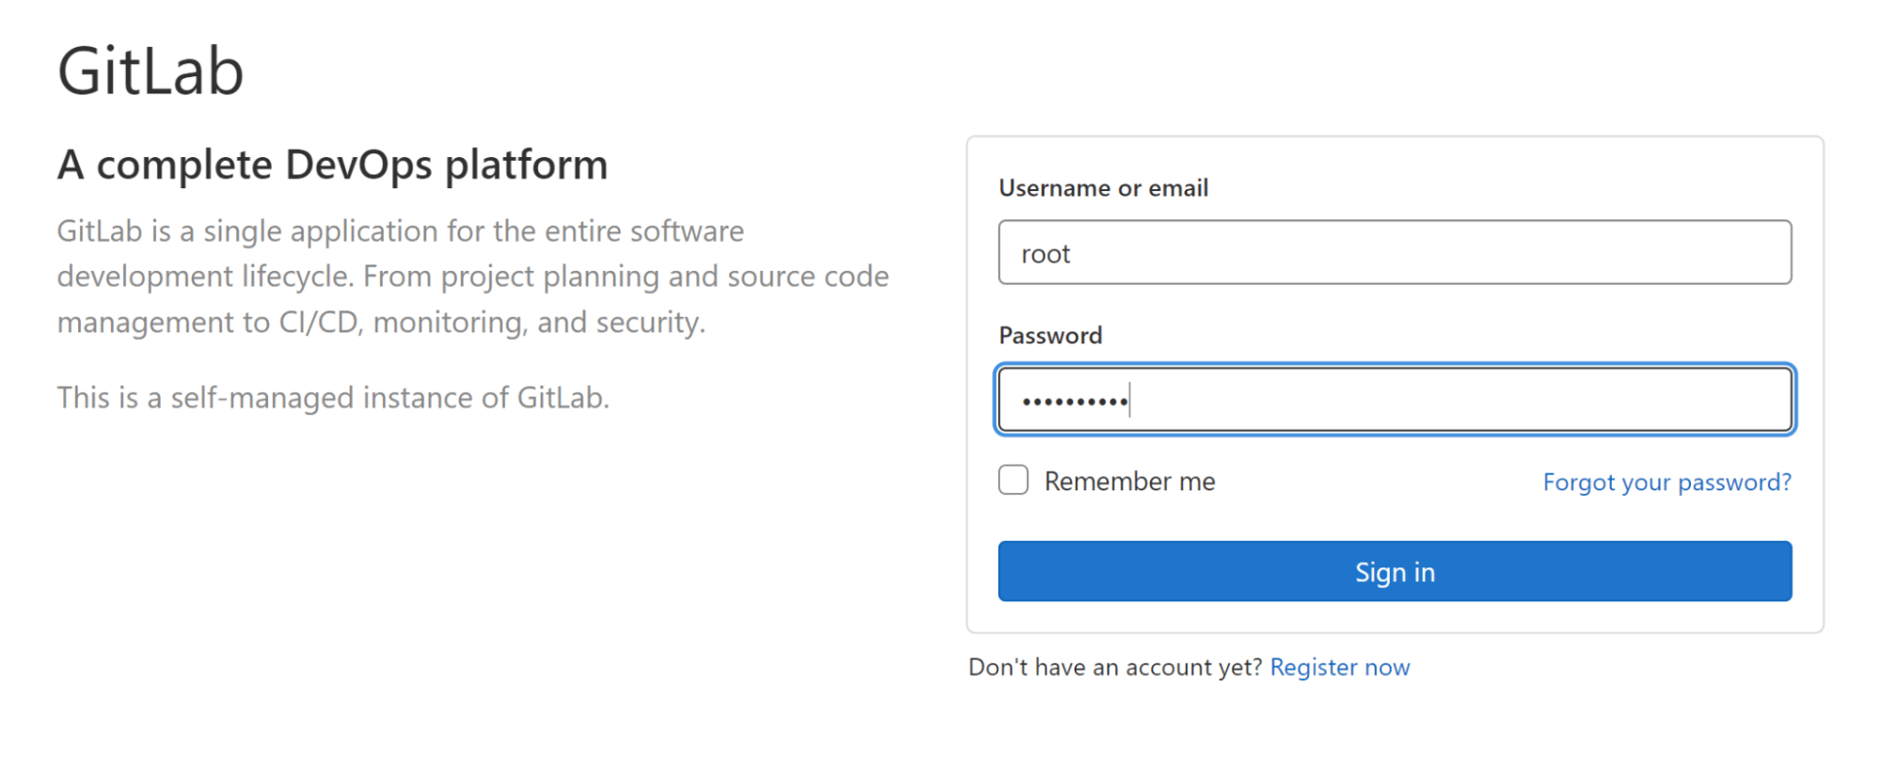Enable the Remember me checkbox
Screen dimensions: 1881x781
(x=1013, y=481)
